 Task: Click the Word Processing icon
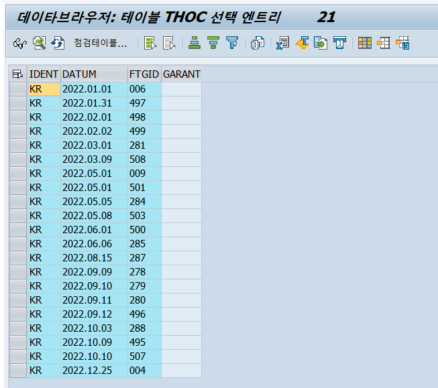[302, 43]
